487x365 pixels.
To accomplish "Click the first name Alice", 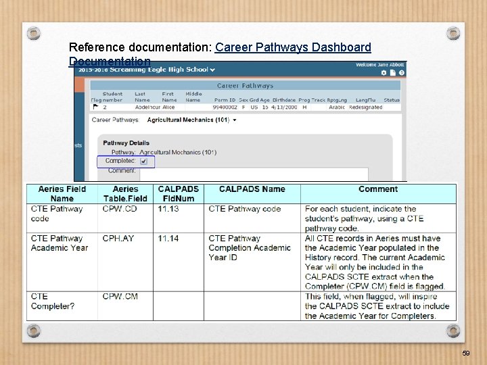I will coord(168,107).
